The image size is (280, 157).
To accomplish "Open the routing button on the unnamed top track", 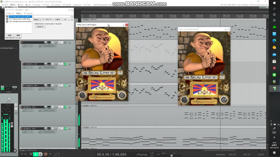I will (49, 42).
